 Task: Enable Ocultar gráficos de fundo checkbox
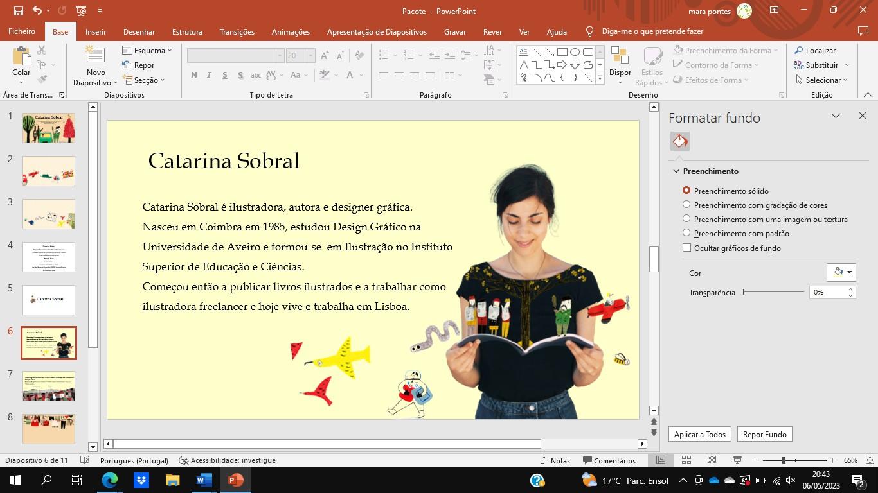(x=686, y=248)
